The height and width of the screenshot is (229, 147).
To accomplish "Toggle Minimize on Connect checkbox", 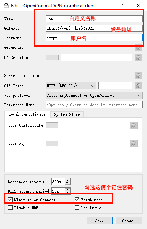I will (x=10, y=200).
